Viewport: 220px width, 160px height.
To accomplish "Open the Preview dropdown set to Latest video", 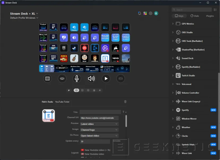I will [99, 124].
